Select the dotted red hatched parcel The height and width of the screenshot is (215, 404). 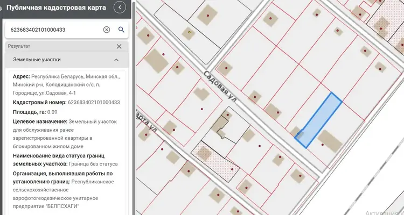tap(215, 161)
